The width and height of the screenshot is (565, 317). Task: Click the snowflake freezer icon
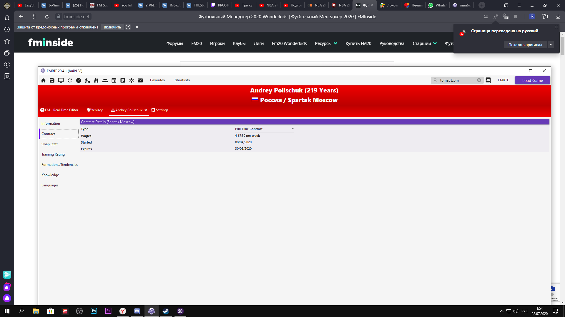(132, 80)
